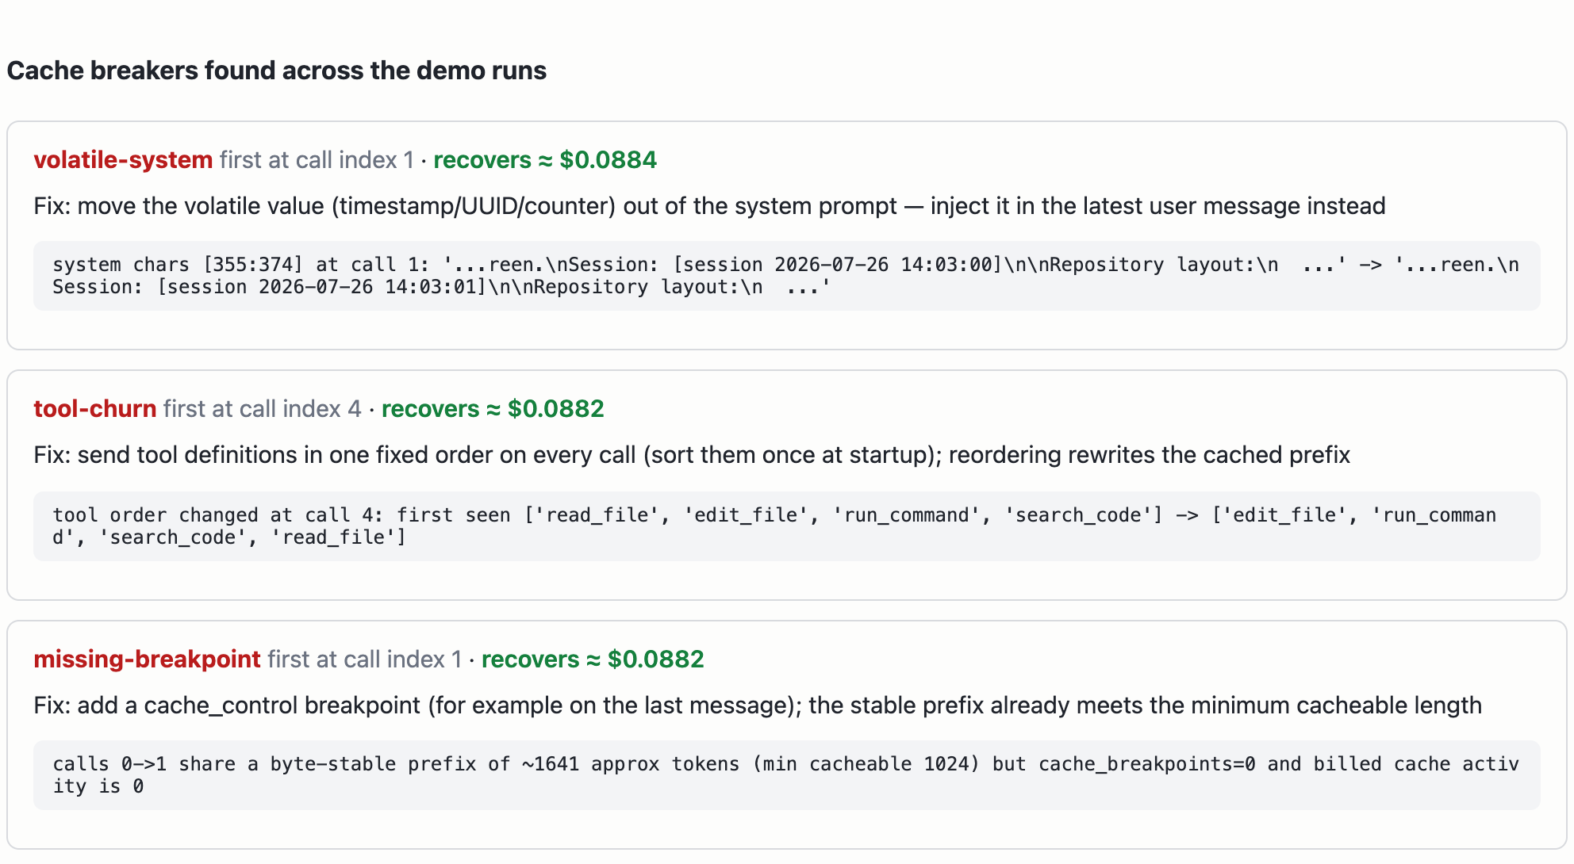1574x864 pixels.
Task: Click the missing-breakpoint 'recovers ≈ $0.0882' amount
Action: point(593,659)
